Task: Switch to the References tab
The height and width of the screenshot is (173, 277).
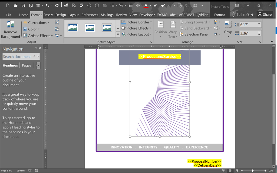Action: [x=90, y=15]
